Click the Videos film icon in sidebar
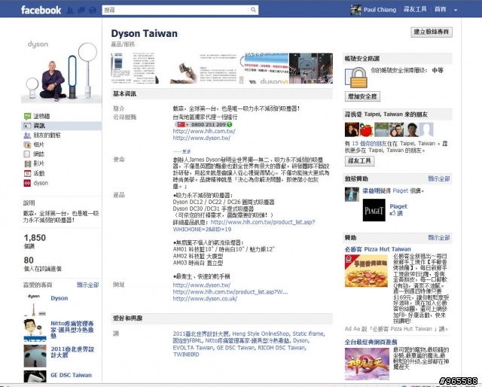The height and width of the screenshot is (387, 482). (27, 164)
